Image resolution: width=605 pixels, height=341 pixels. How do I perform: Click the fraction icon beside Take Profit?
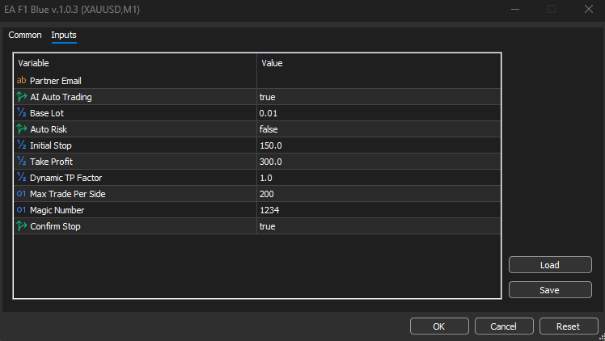21,162
